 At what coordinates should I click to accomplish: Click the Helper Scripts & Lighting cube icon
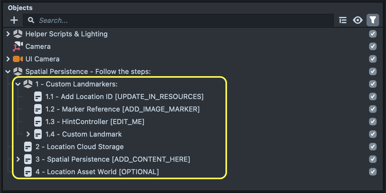(x=18, y=34)
